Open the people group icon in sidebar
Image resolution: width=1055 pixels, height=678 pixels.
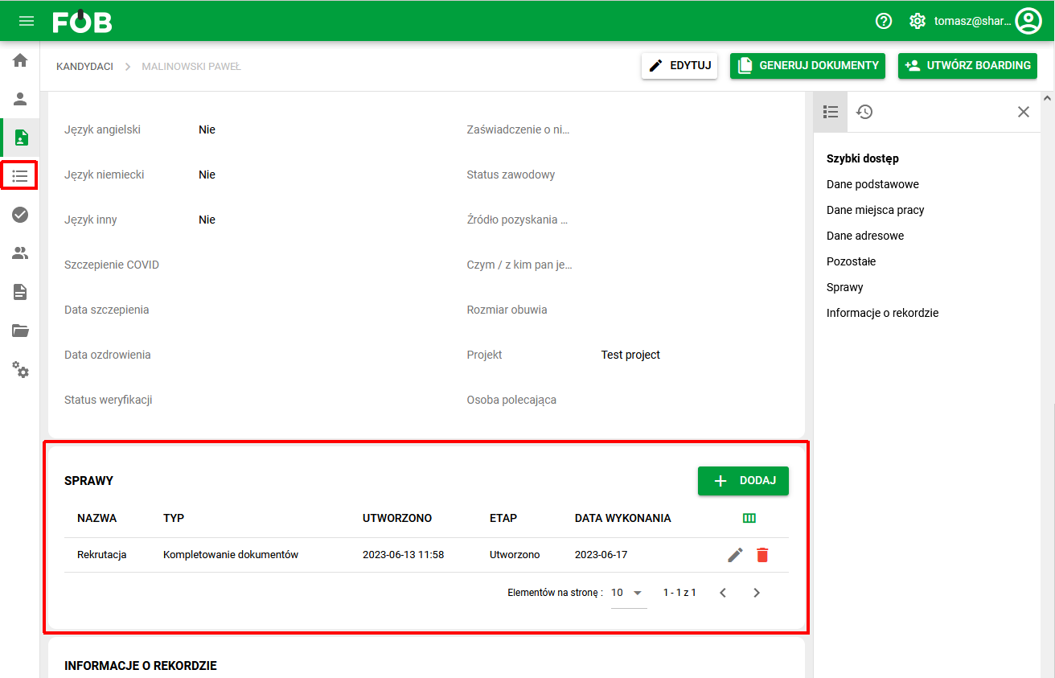click(x=20, y=253)
